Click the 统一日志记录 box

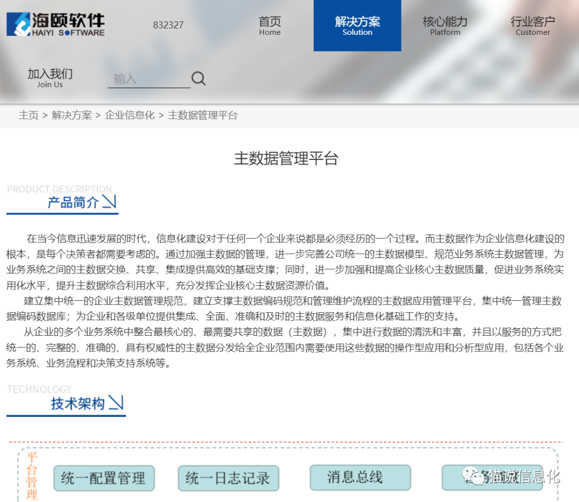(228, 478)
